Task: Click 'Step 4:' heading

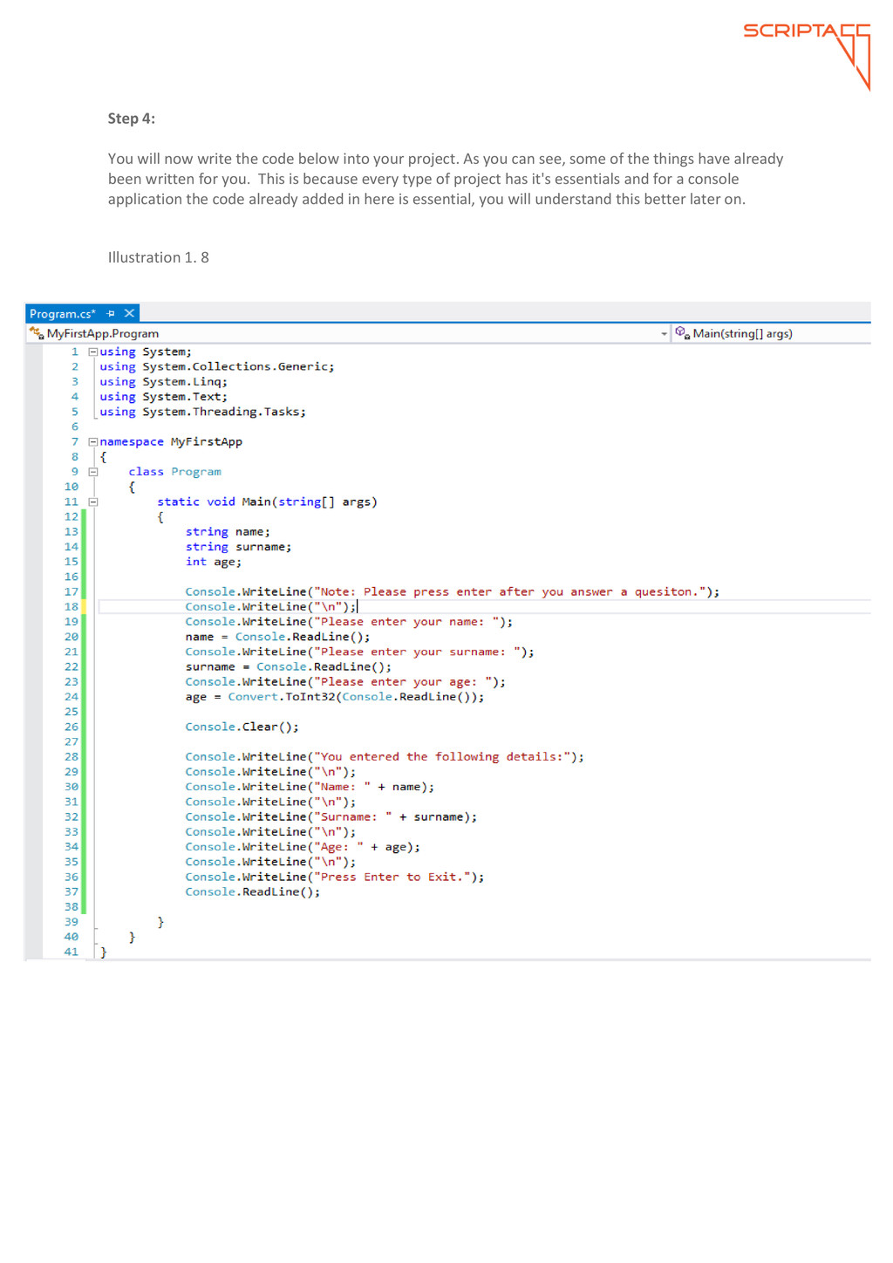Action: 132,119
